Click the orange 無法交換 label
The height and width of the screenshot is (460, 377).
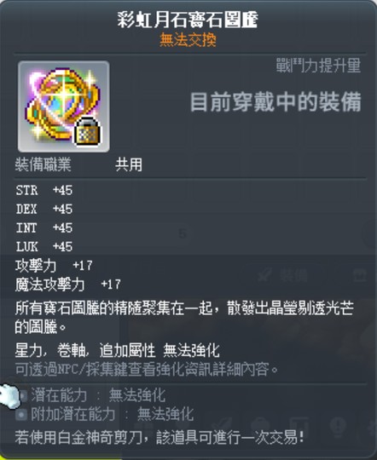click(188, 40)
